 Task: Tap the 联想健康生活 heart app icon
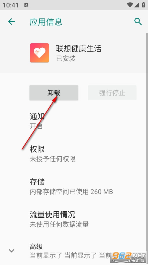tap(39, 53)
